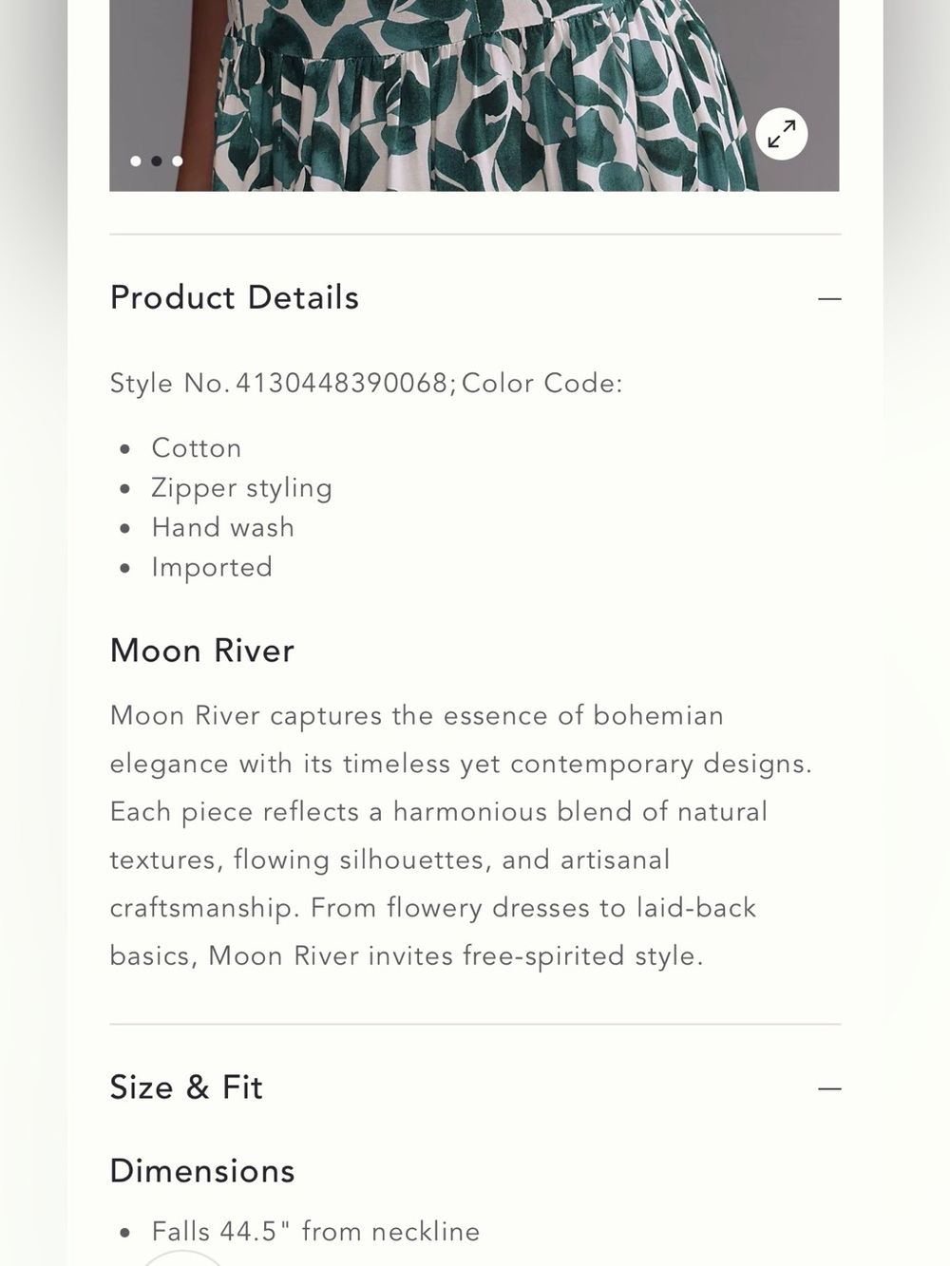Select Falls 44.5" from neckline item

(x=315, y=1232)
